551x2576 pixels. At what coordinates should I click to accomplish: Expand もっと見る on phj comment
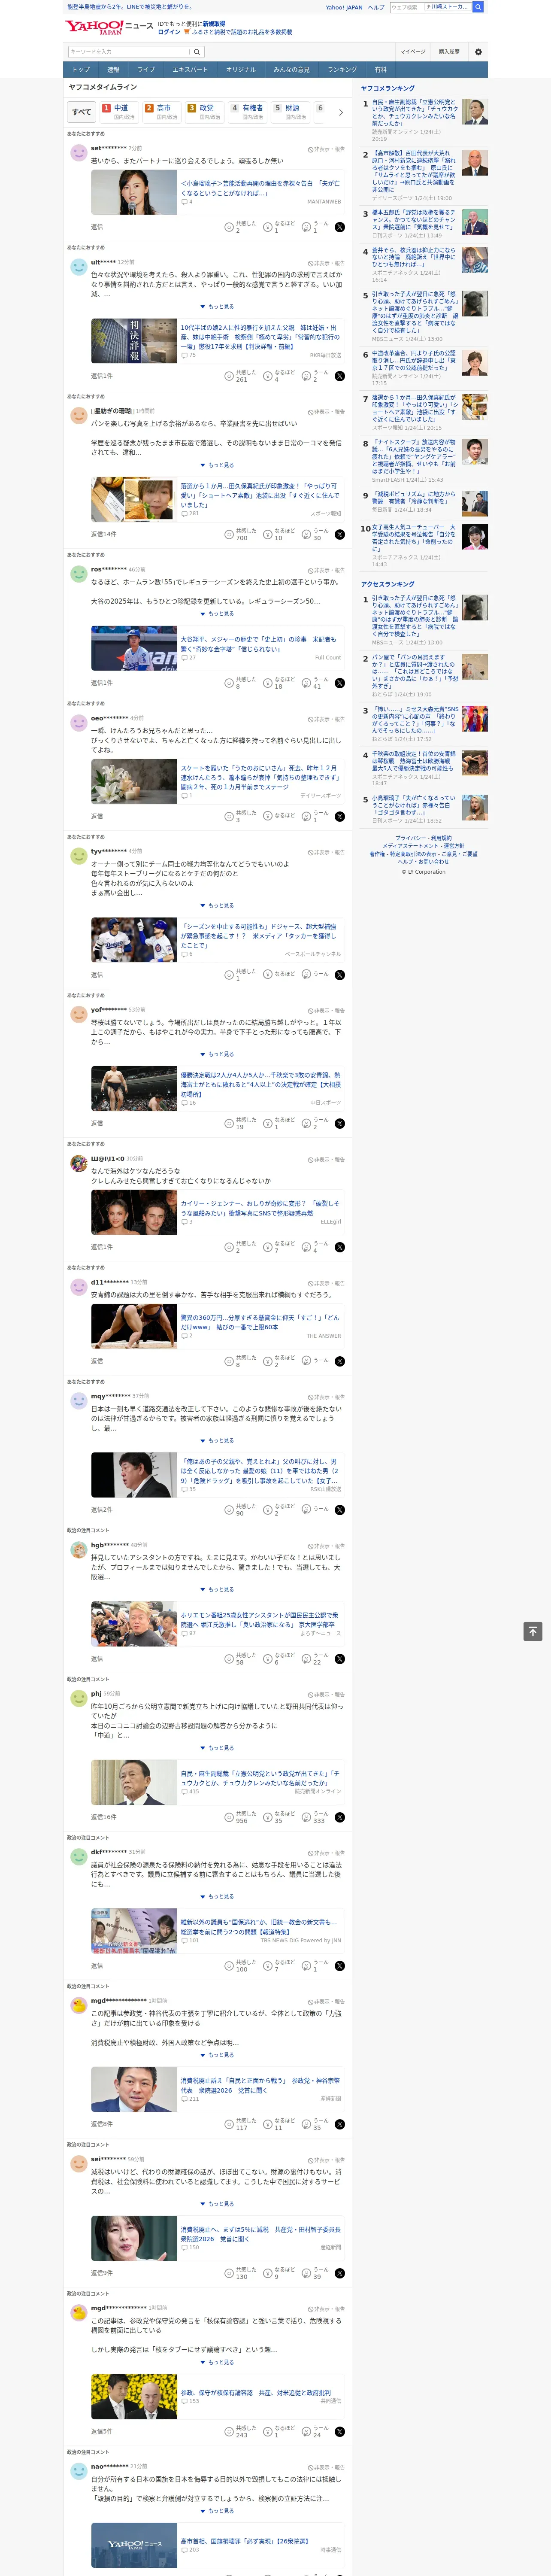coord(217,1748)
